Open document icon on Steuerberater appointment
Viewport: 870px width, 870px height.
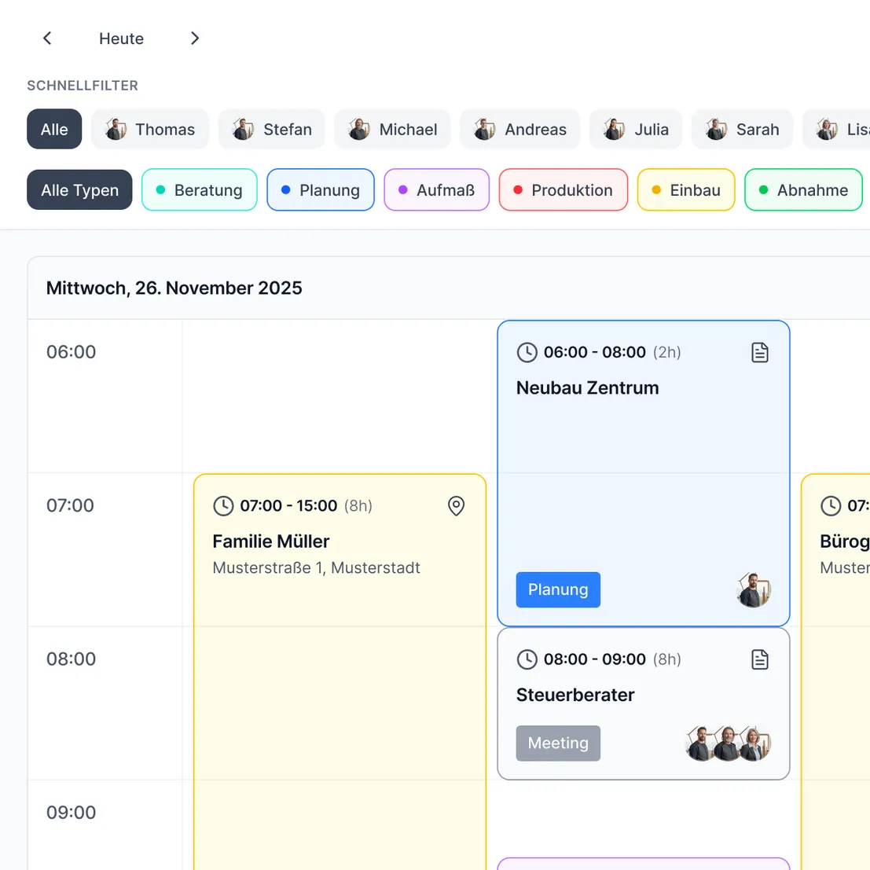(759, 659)
